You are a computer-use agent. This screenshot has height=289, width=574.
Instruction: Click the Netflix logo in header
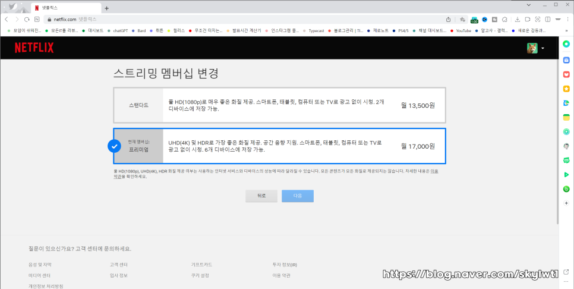click(x=34, y=48)
